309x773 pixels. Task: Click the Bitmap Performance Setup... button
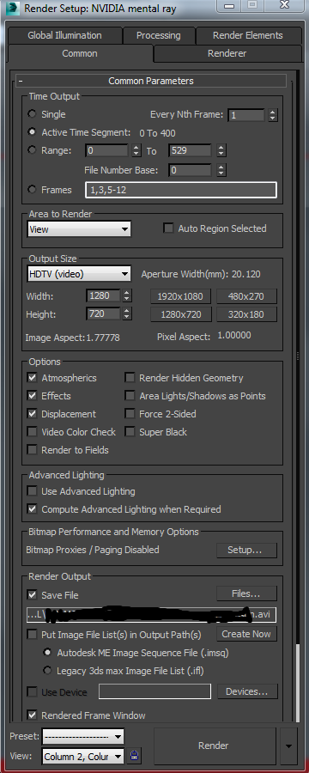coord(246,550)
